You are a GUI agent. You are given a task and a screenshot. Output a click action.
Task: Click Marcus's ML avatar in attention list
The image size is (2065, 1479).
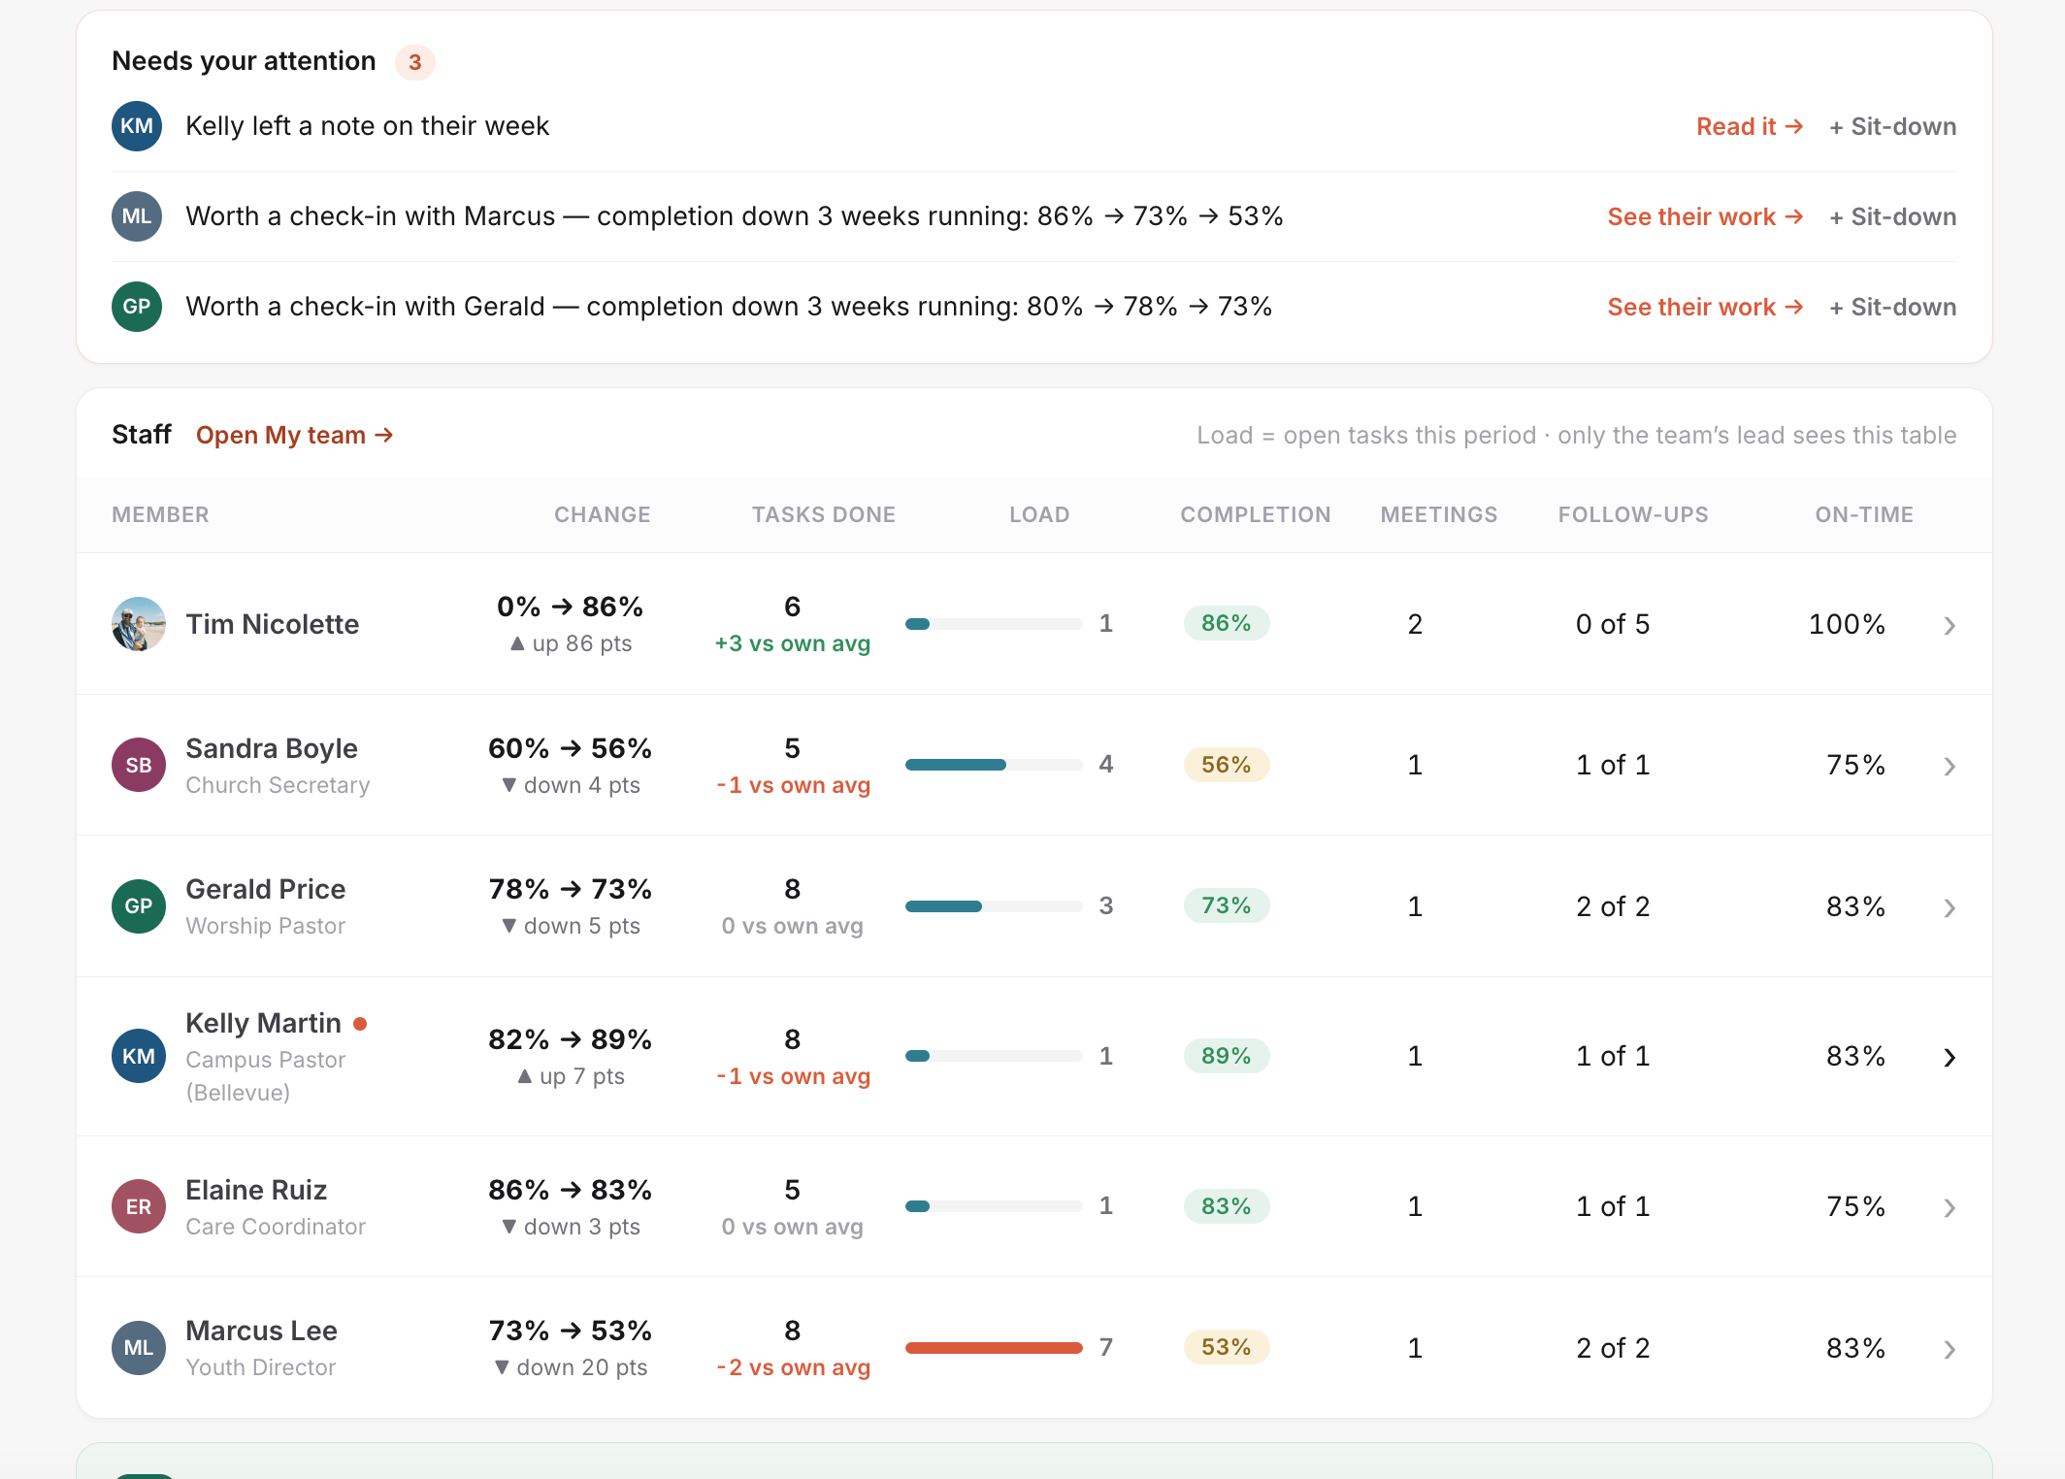[x=137, y=216]
